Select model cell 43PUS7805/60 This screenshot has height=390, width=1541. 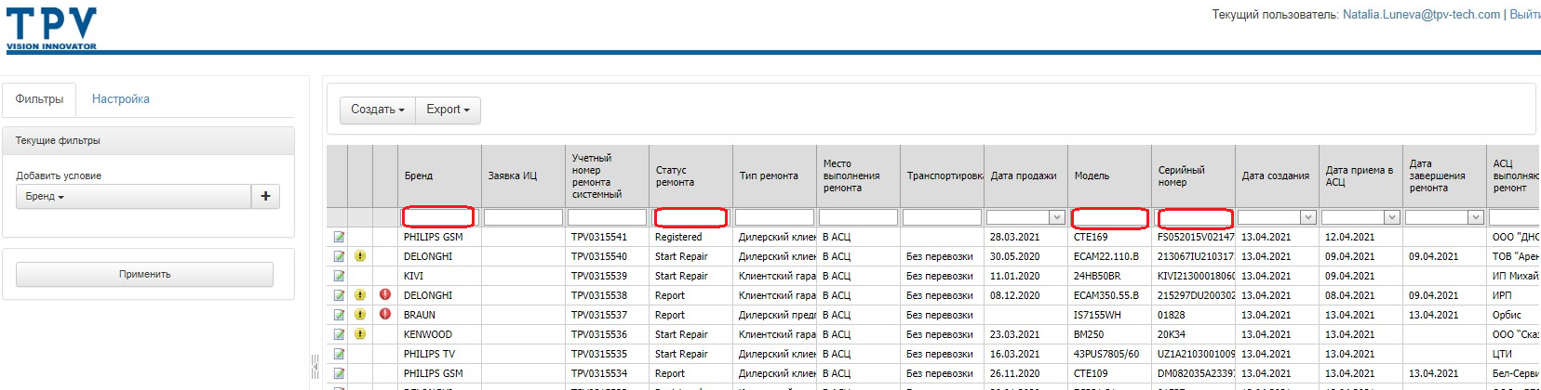point(1109,354)
